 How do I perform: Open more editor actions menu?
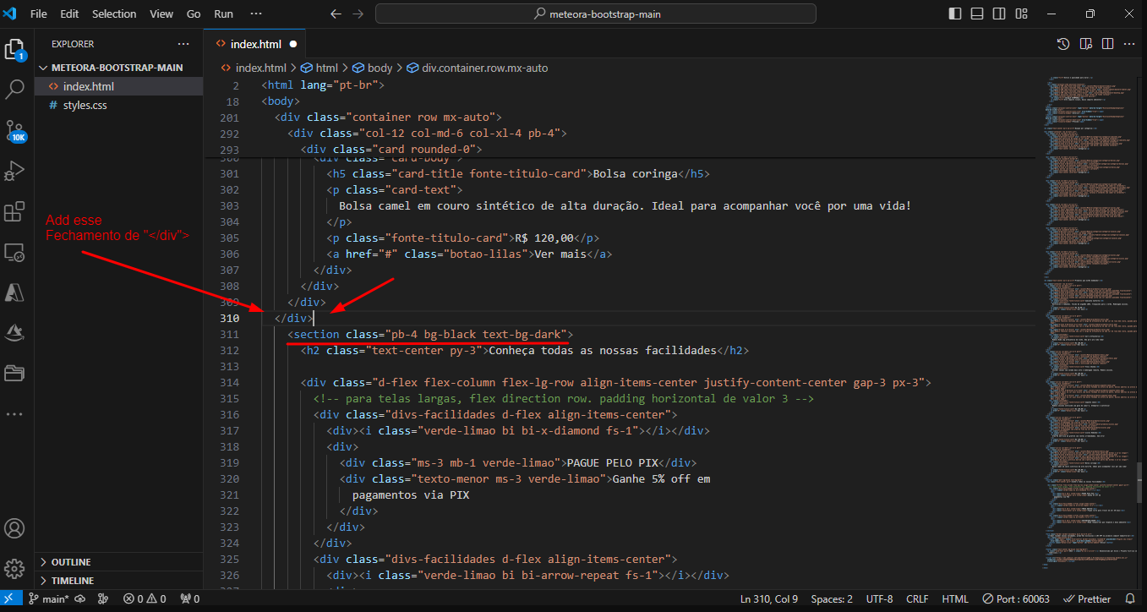tap(1128, 44)
